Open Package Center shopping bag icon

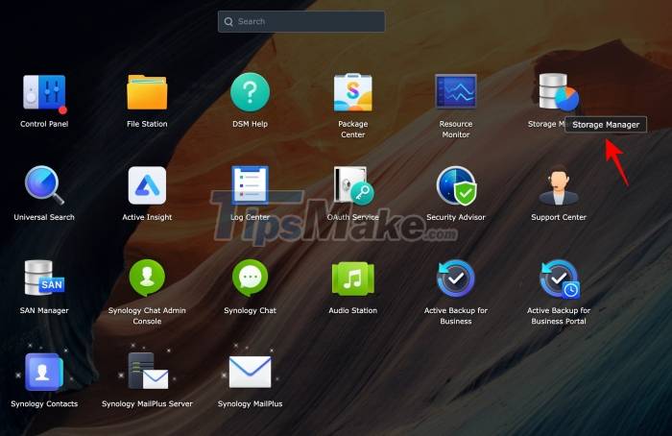pyautogui.click(x=352, y=92)
